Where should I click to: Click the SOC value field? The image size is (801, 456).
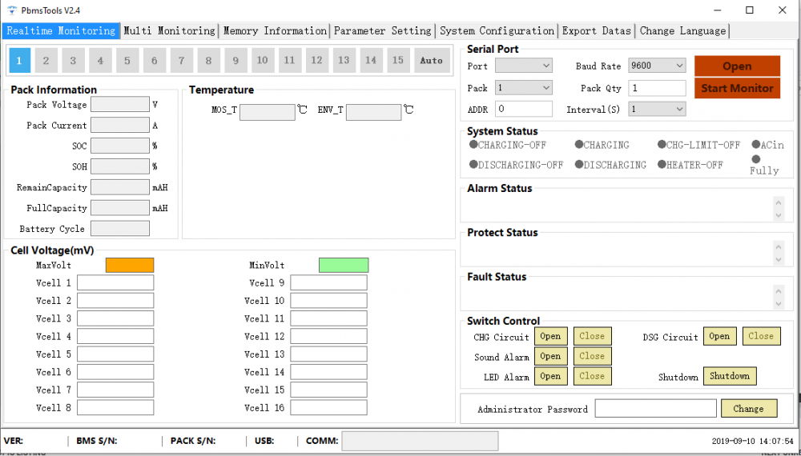120,146
